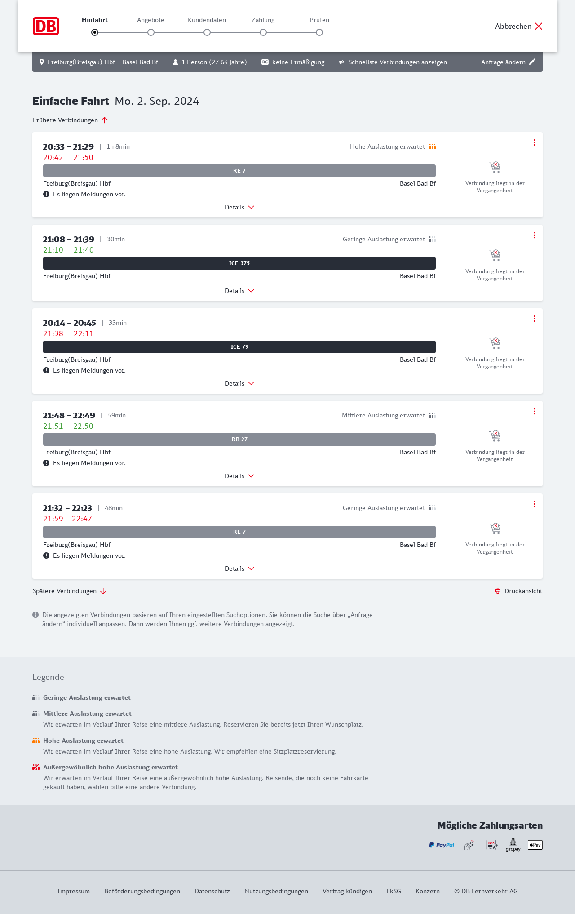The height and width of the screenshot is (914, 575).
Task: Click the PayPal payment icon
Action: pos(441,845)
